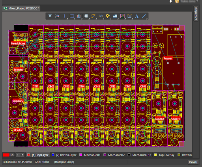Open the notifications bell icon

coord(170,2)
